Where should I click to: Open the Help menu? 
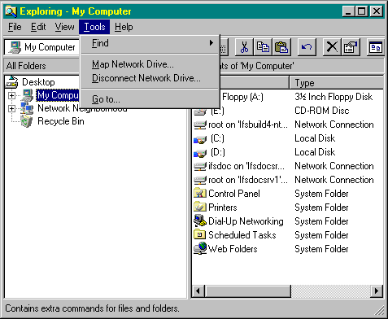(x=124, y=27)
